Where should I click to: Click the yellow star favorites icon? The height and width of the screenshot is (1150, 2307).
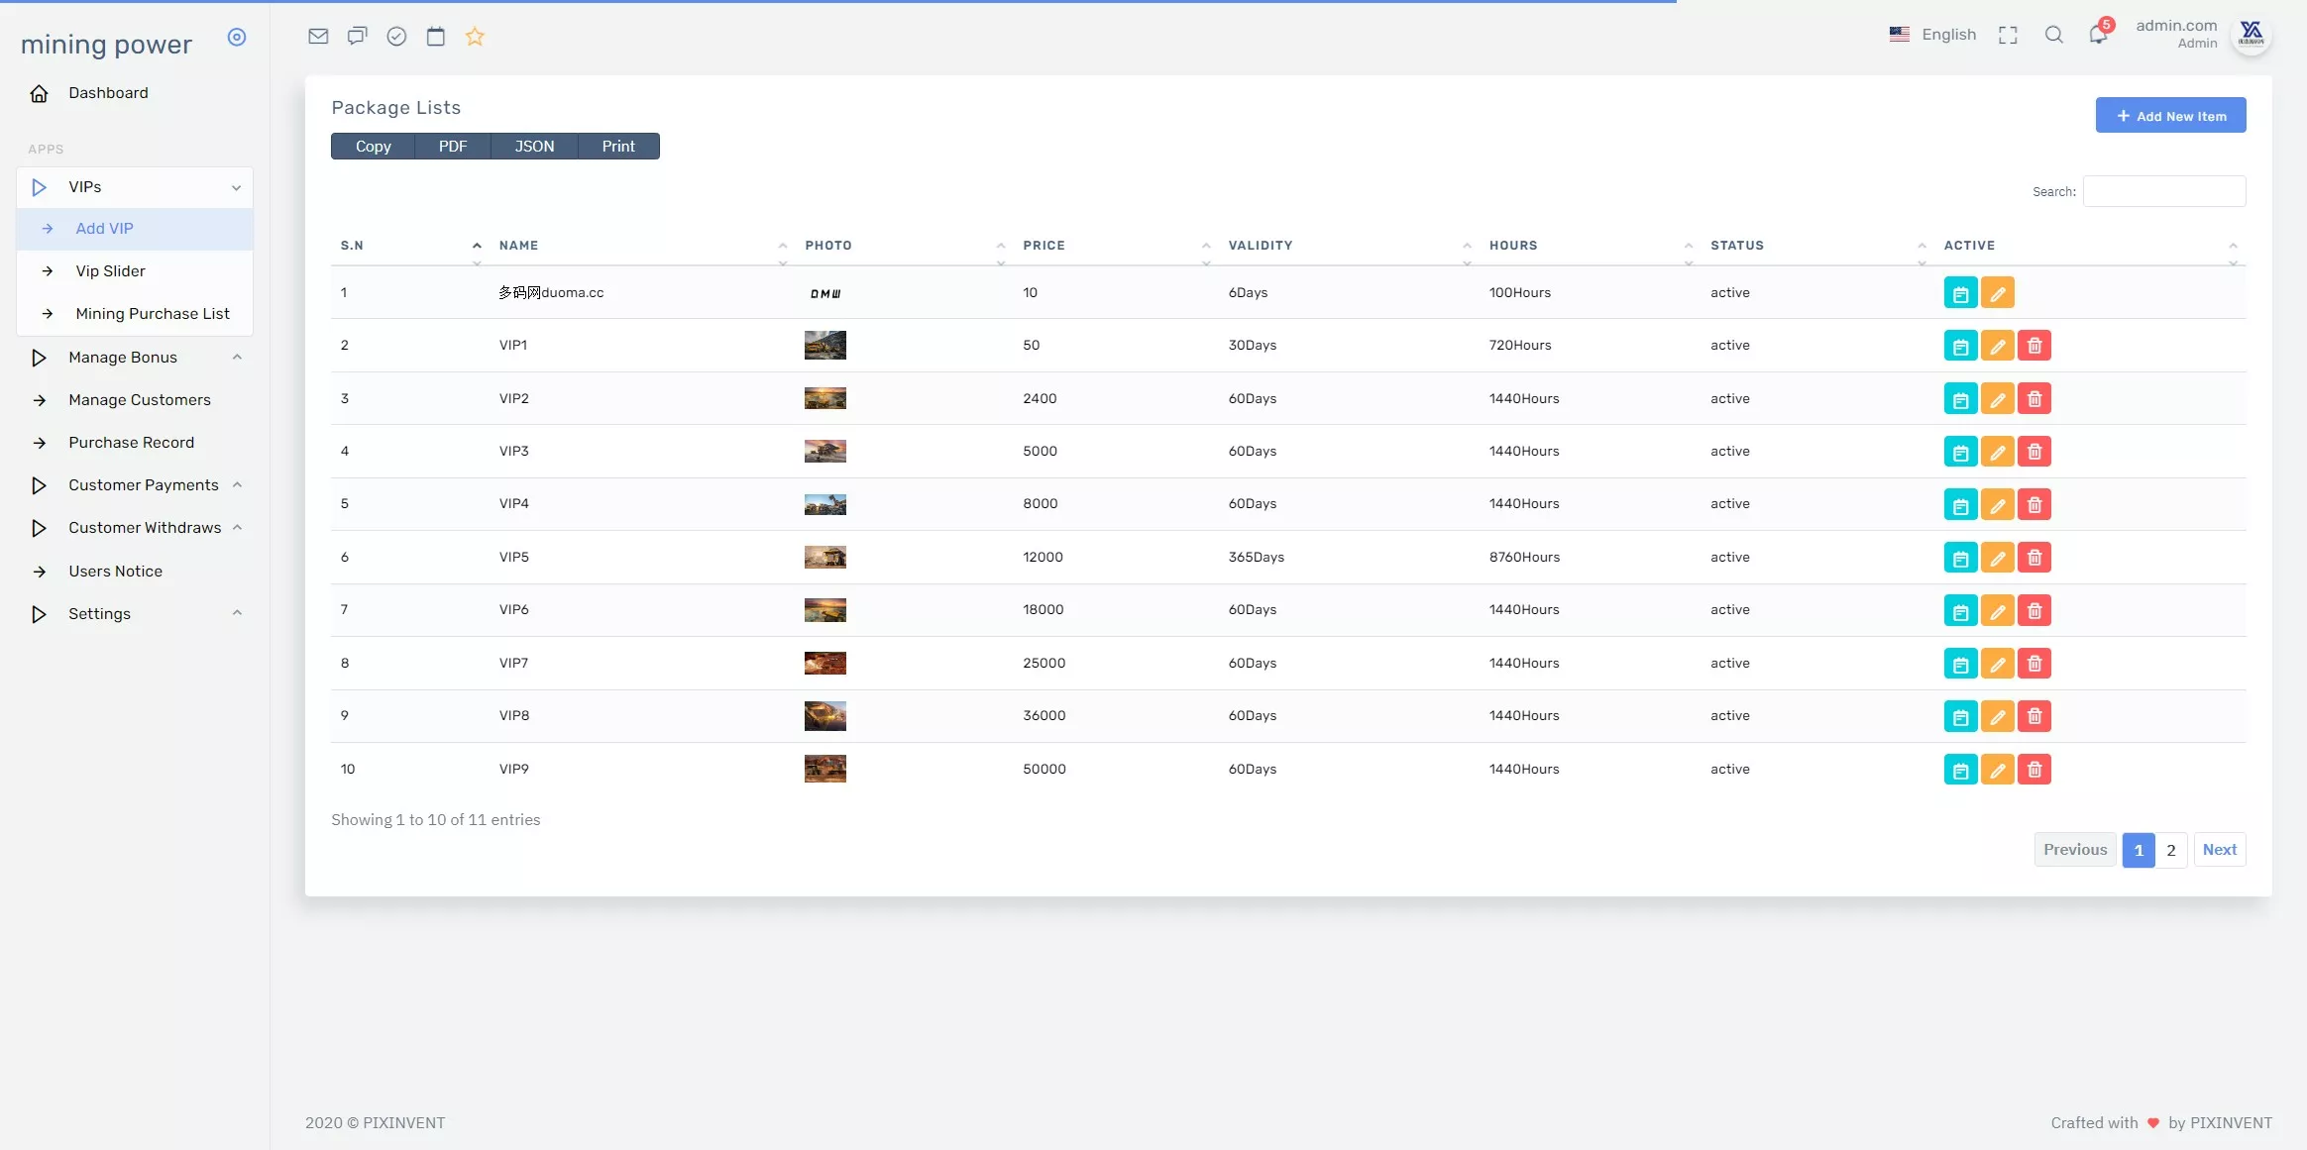point(475,37)
